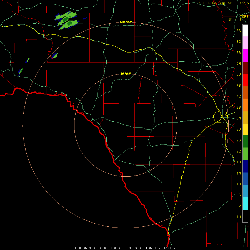Click the "62" legend value
250x250 pixels.
(239, 42)
